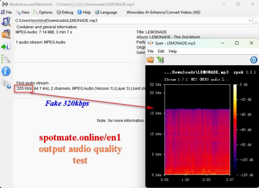Click 'First audio stream' group label
259x188 pixels.
point(33,83)
